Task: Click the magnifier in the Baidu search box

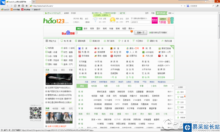Action: pyautogui.click(x=213, y=6)
